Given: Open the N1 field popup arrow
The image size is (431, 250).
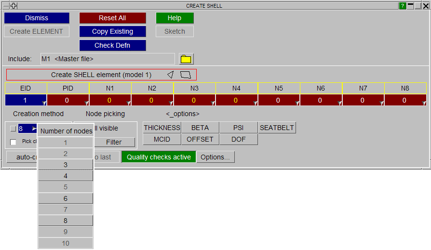Looking at the screenshot, I should click(x=129, y=103).
